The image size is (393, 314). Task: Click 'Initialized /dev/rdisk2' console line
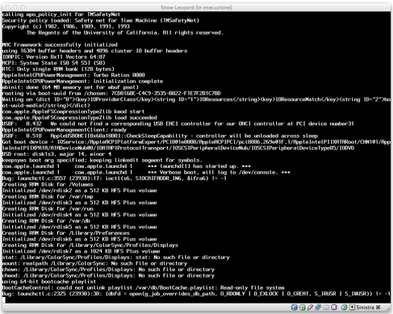(x=79, y=190)
